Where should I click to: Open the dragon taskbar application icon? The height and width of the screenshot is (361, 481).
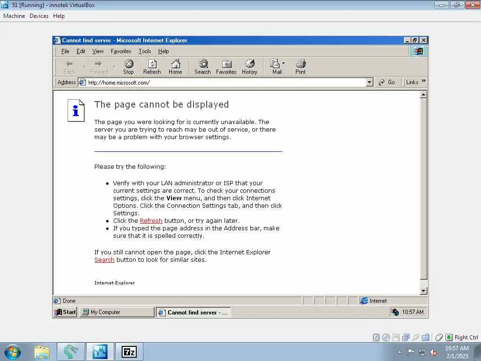[71, 352]
